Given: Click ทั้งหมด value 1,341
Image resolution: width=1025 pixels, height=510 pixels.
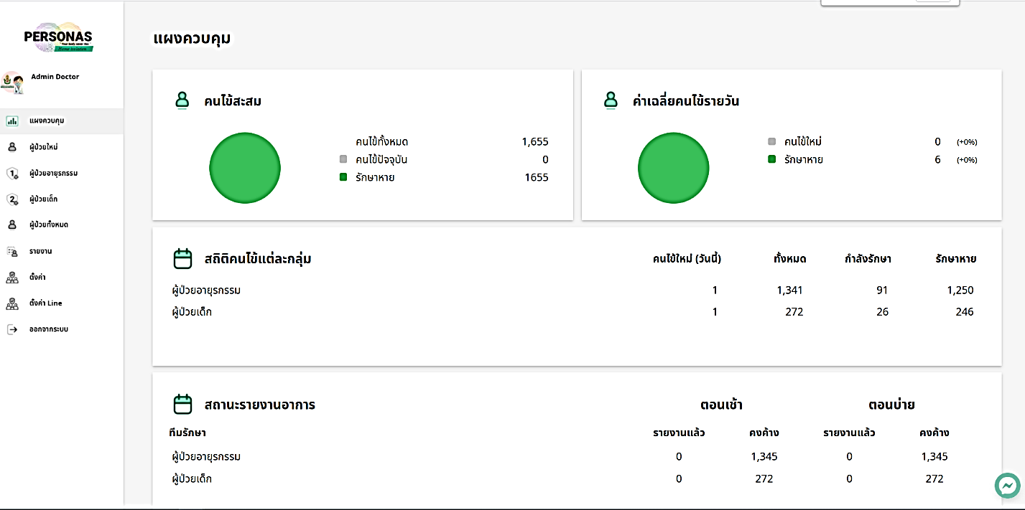Looking at the screenshot, I should tap(789, 291).
